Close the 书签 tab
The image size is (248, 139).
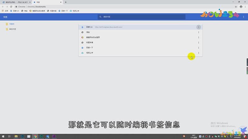point(61,2)
